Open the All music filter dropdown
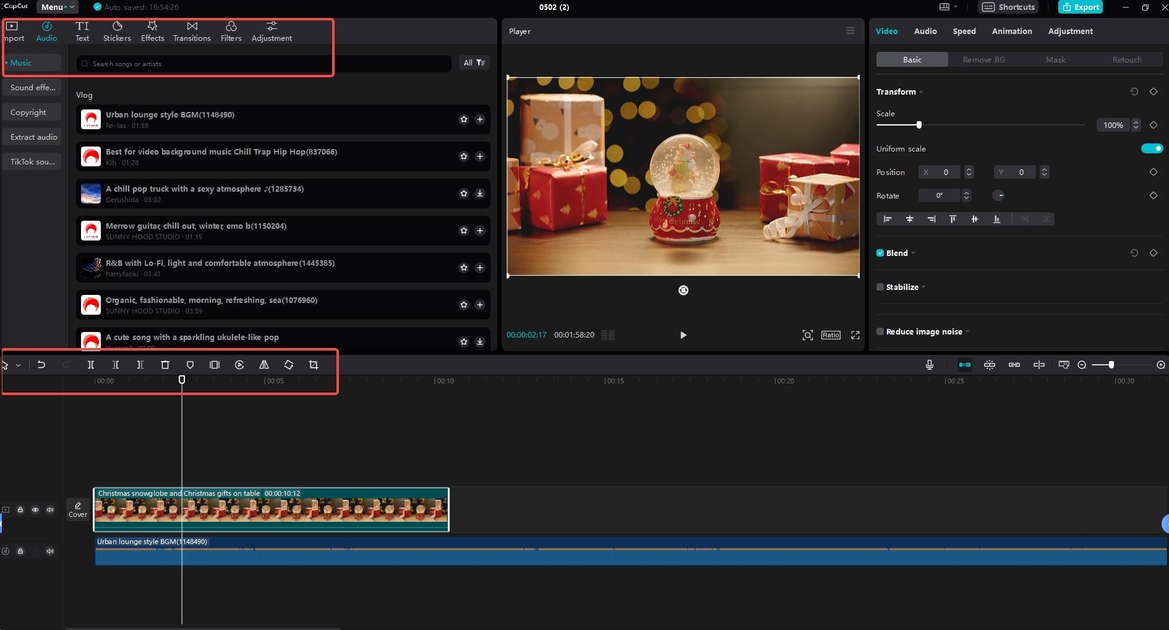 pyautogui.click(x=474, y=62)
